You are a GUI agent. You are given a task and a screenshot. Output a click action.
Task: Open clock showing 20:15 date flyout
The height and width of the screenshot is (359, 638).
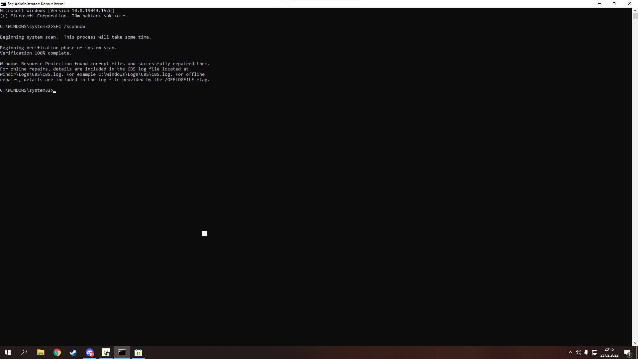pos(609,352)
